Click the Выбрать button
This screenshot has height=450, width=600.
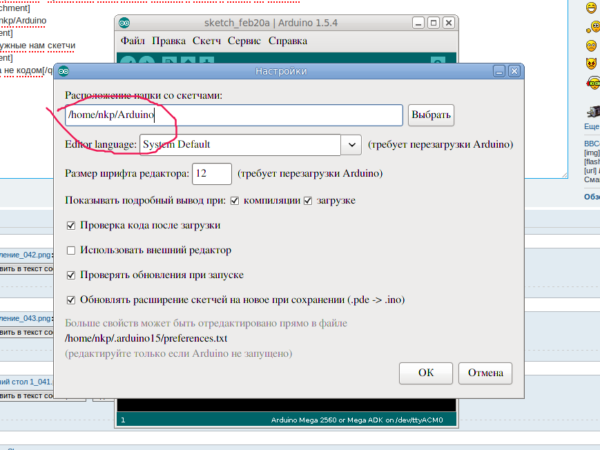(x=431, y=115)
